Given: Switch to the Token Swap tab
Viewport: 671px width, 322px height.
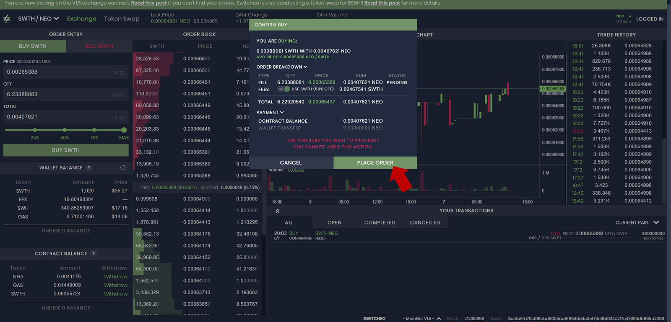Looking at the screenshot, I should click(x=122, y=18).
